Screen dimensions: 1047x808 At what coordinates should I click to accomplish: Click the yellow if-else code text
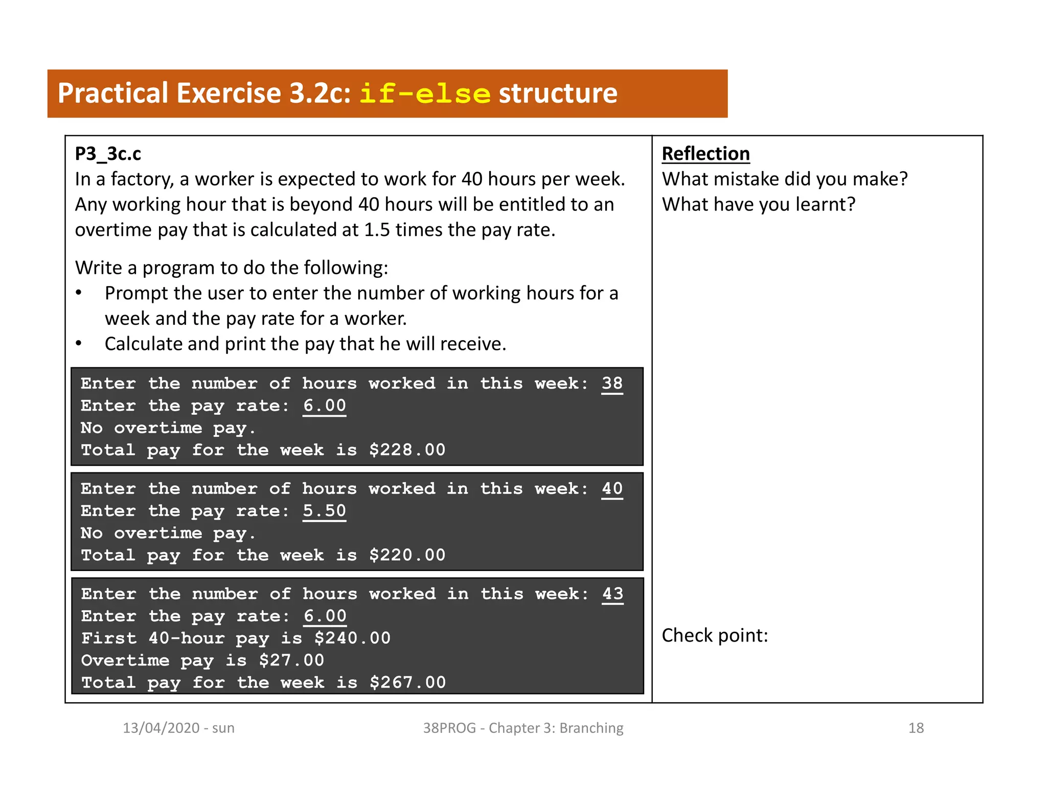425,94
